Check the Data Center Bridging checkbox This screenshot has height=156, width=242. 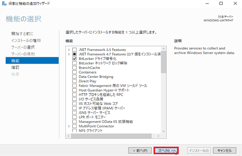(x=74, y=77)
